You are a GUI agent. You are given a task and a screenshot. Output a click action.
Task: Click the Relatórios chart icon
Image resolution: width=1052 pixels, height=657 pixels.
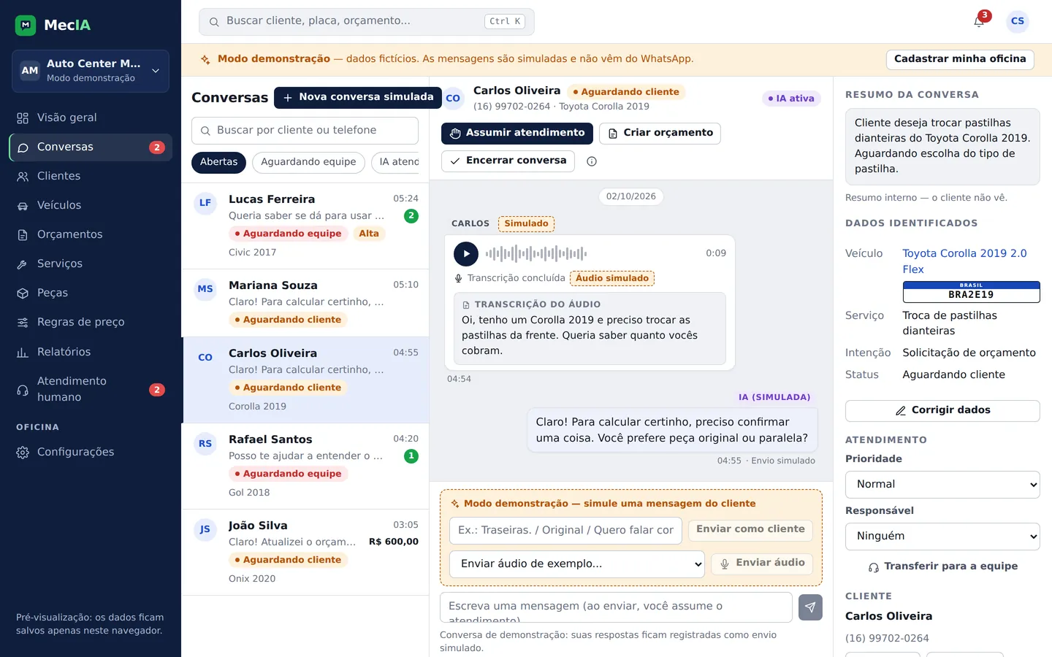pos(23,352)
